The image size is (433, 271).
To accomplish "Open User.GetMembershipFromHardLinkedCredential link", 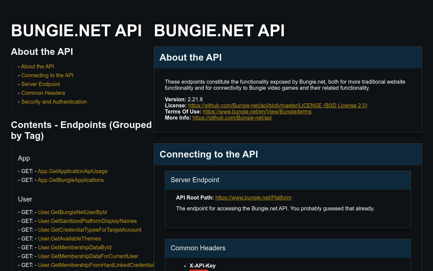I will [x=96, y=265].
